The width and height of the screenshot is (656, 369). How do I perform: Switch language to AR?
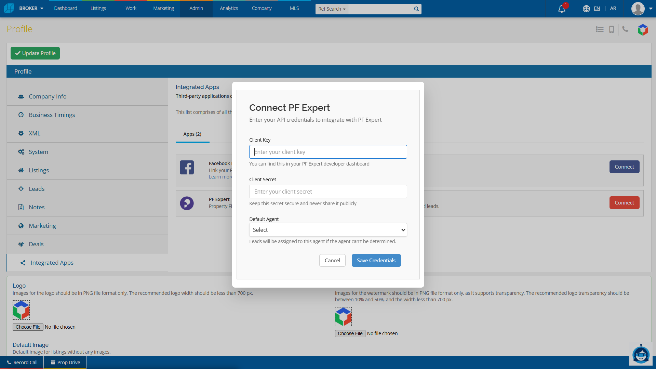(613, 8)
